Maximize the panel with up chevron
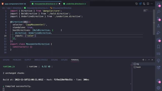162x91 pixels. pyautogui.click(x=149, y=60)
